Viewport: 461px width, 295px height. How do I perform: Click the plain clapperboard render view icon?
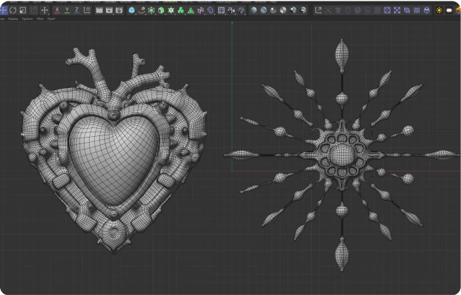(99, 10)
